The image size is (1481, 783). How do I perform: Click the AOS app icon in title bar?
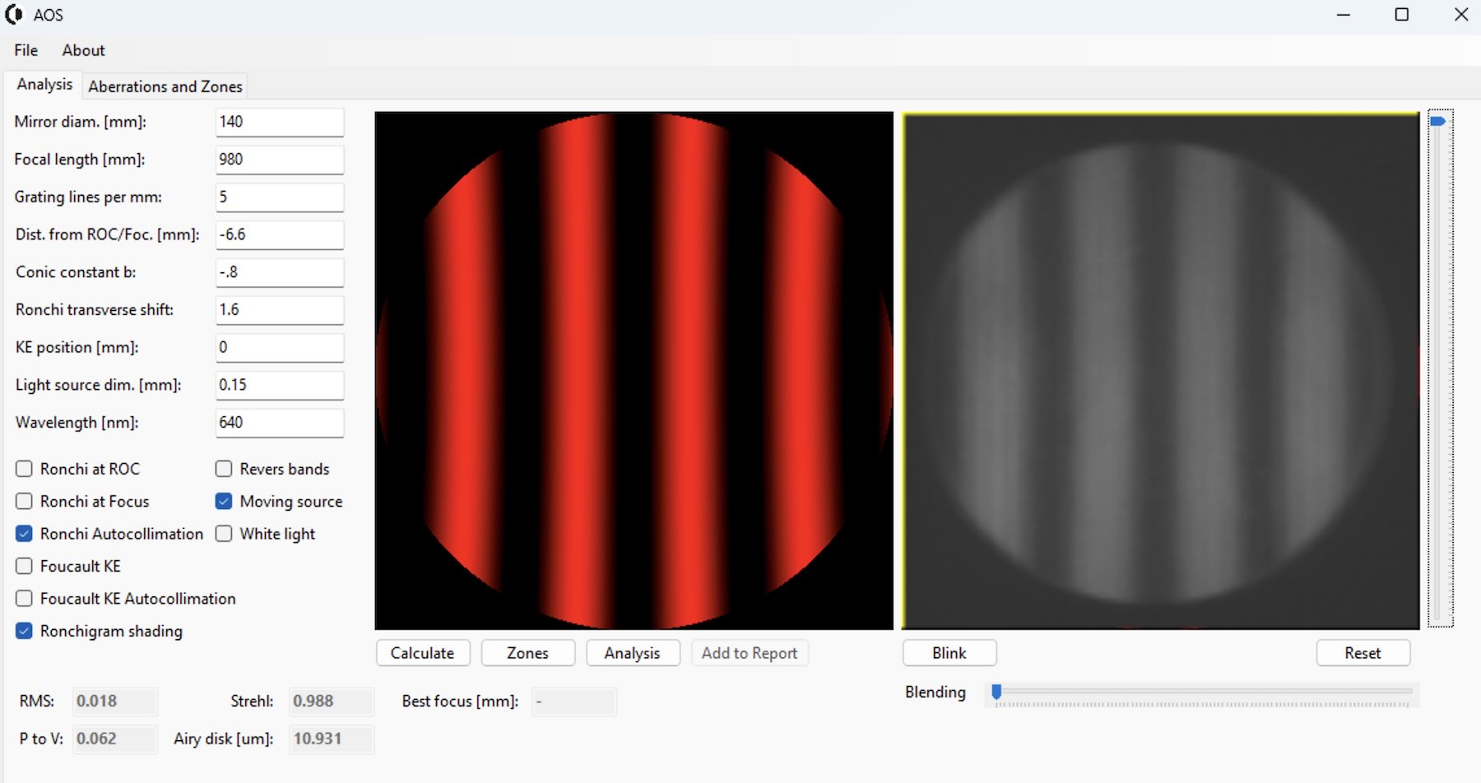[x=13, y=15]
